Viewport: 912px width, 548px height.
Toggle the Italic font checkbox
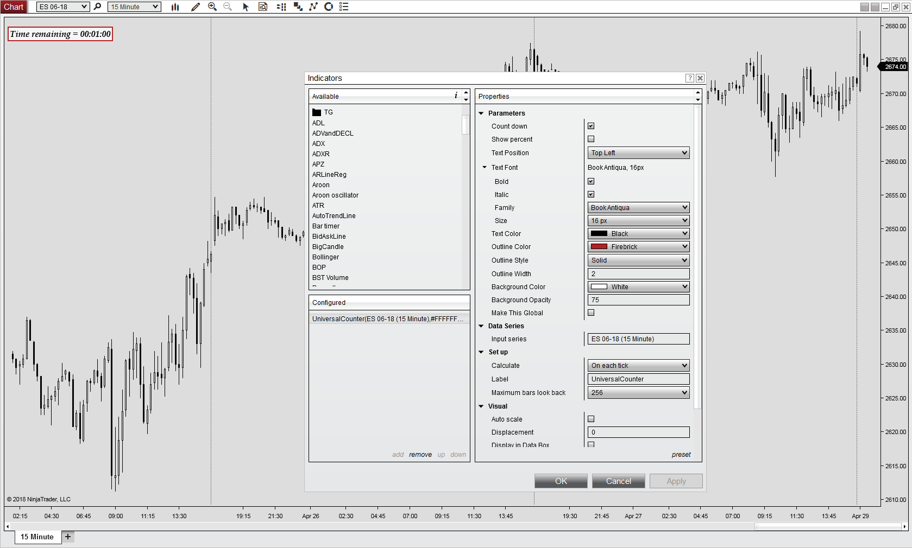pyautogui.click(x=591, y=194)
